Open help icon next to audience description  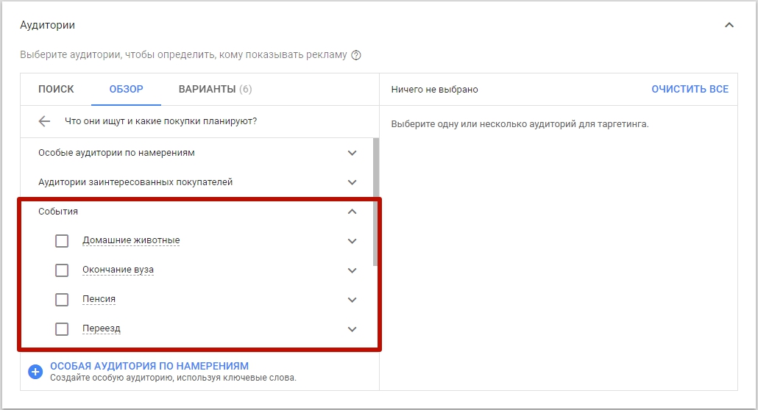point(355,55)
